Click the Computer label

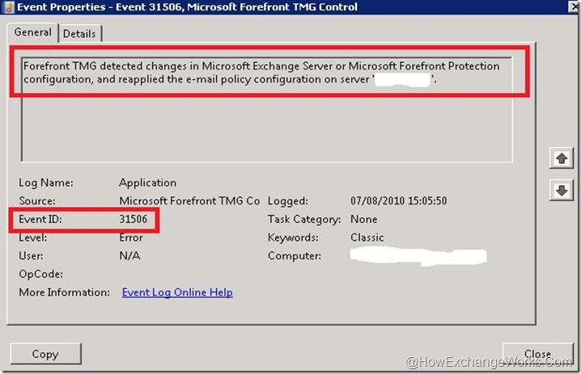coord(295,255)
